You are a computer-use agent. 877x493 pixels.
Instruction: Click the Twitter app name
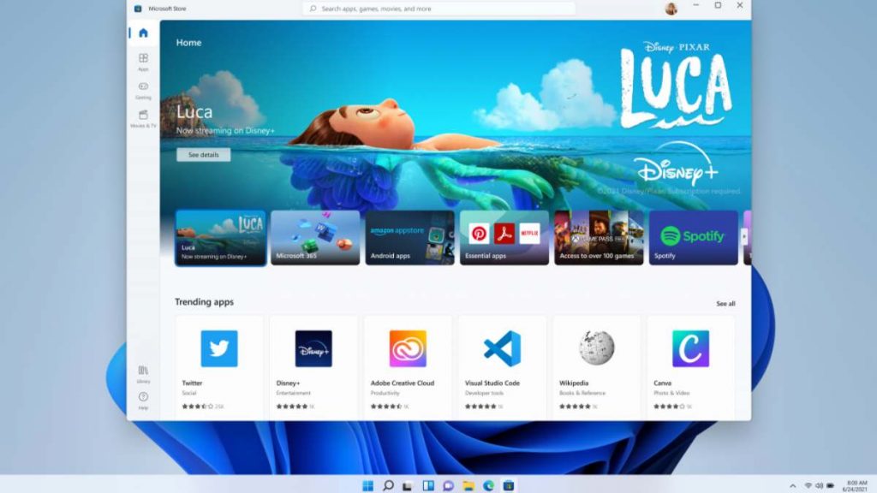[192, 383]
